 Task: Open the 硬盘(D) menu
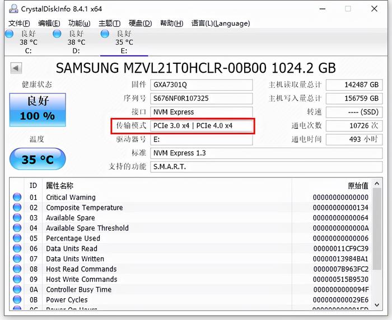click(x=140, y=23)
